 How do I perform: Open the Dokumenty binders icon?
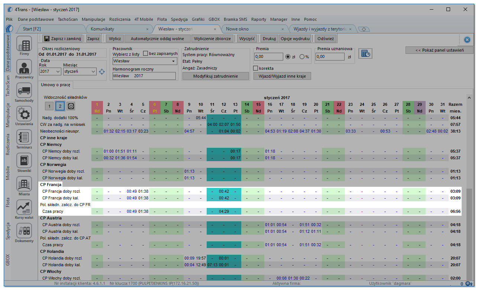tap(24, 231)
